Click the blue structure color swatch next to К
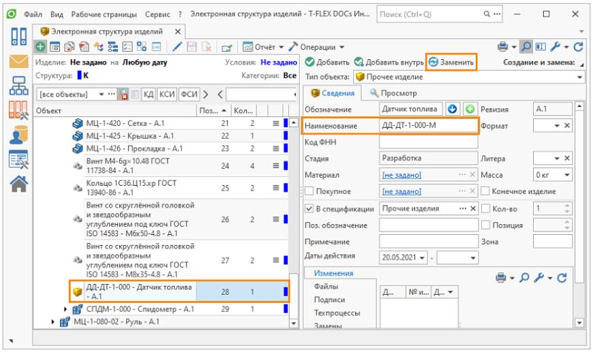This screenshot has height=352, width=593. [x=80, y=75]
